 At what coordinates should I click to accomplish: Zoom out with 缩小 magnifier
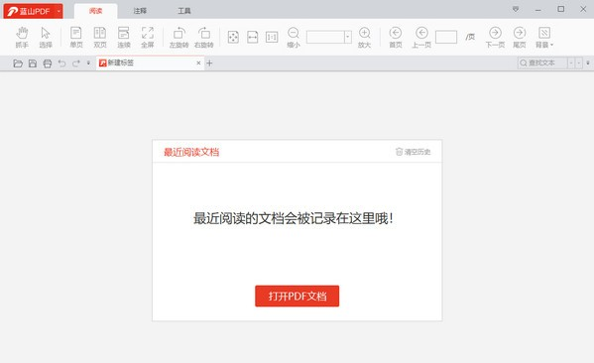294,37
